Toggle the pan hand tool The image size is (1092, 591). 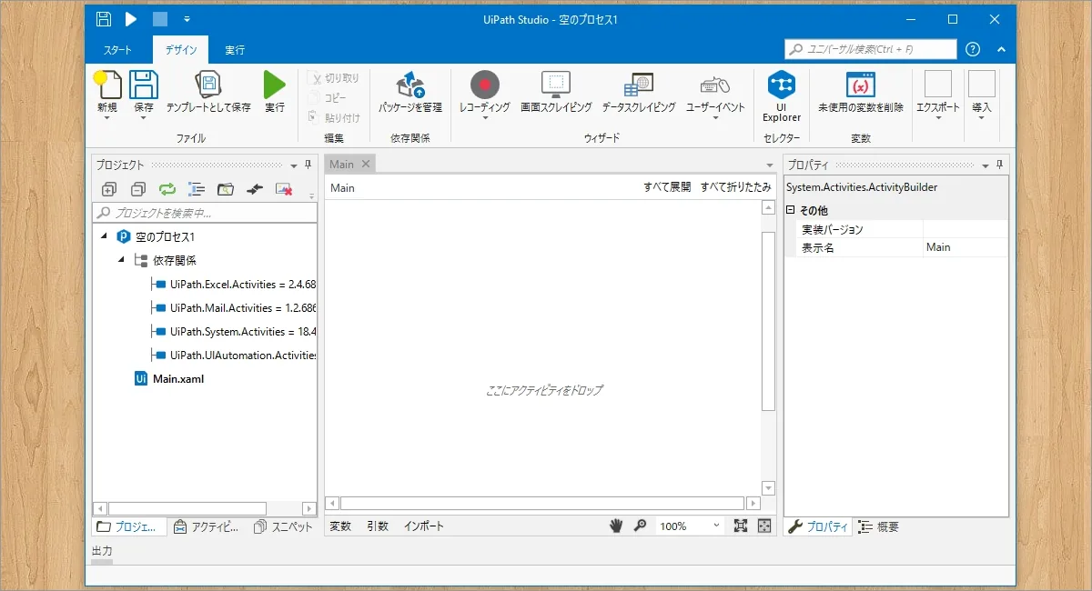tap(616, 526)
